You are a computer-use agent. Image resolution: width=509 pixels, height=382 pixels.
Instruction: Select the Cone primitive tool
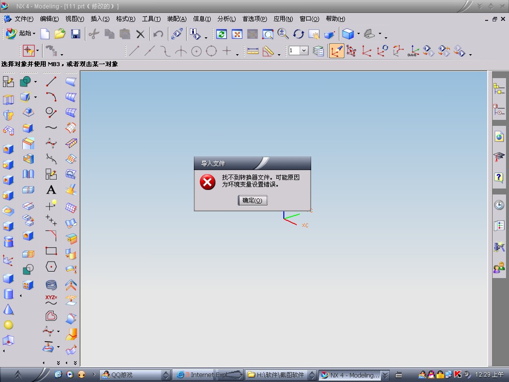click(8, 309)
